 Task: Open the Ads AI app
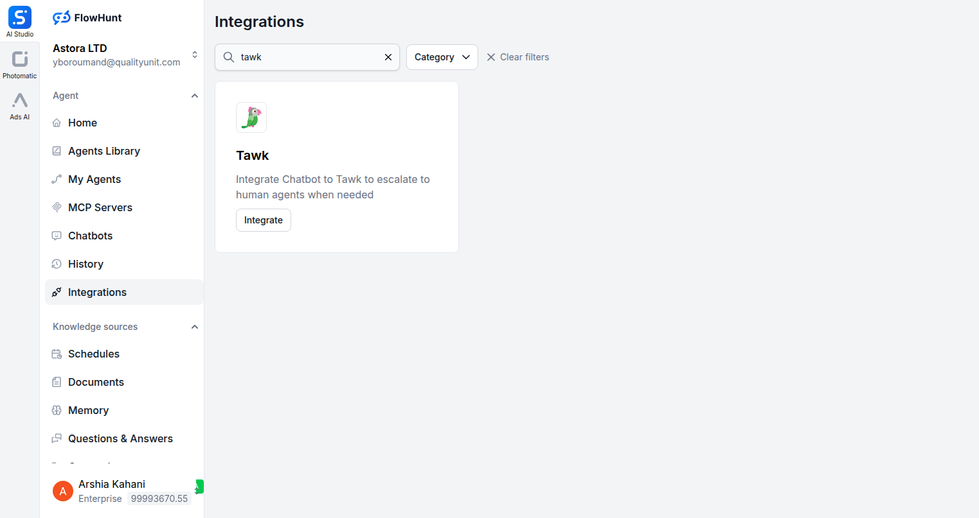point(19,105)
